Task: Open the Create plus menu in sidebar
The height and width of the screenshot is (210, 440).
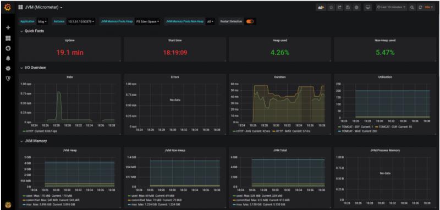Action: pyautogui.click(x=8, y=27)
